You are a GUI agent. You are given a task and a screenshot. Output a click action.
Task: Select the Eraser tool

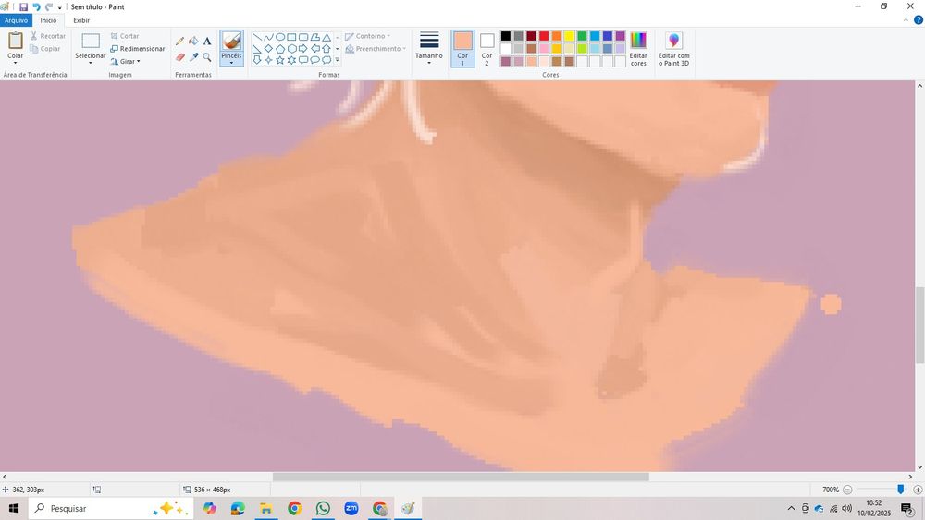(x=180, y=57)
